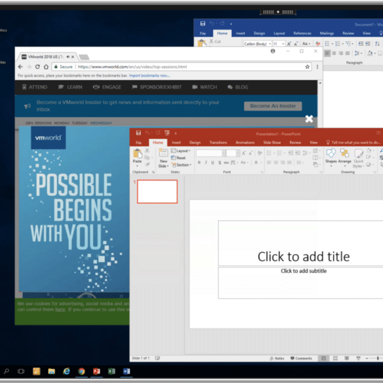Reload page in Chrome

click(37, 67)
